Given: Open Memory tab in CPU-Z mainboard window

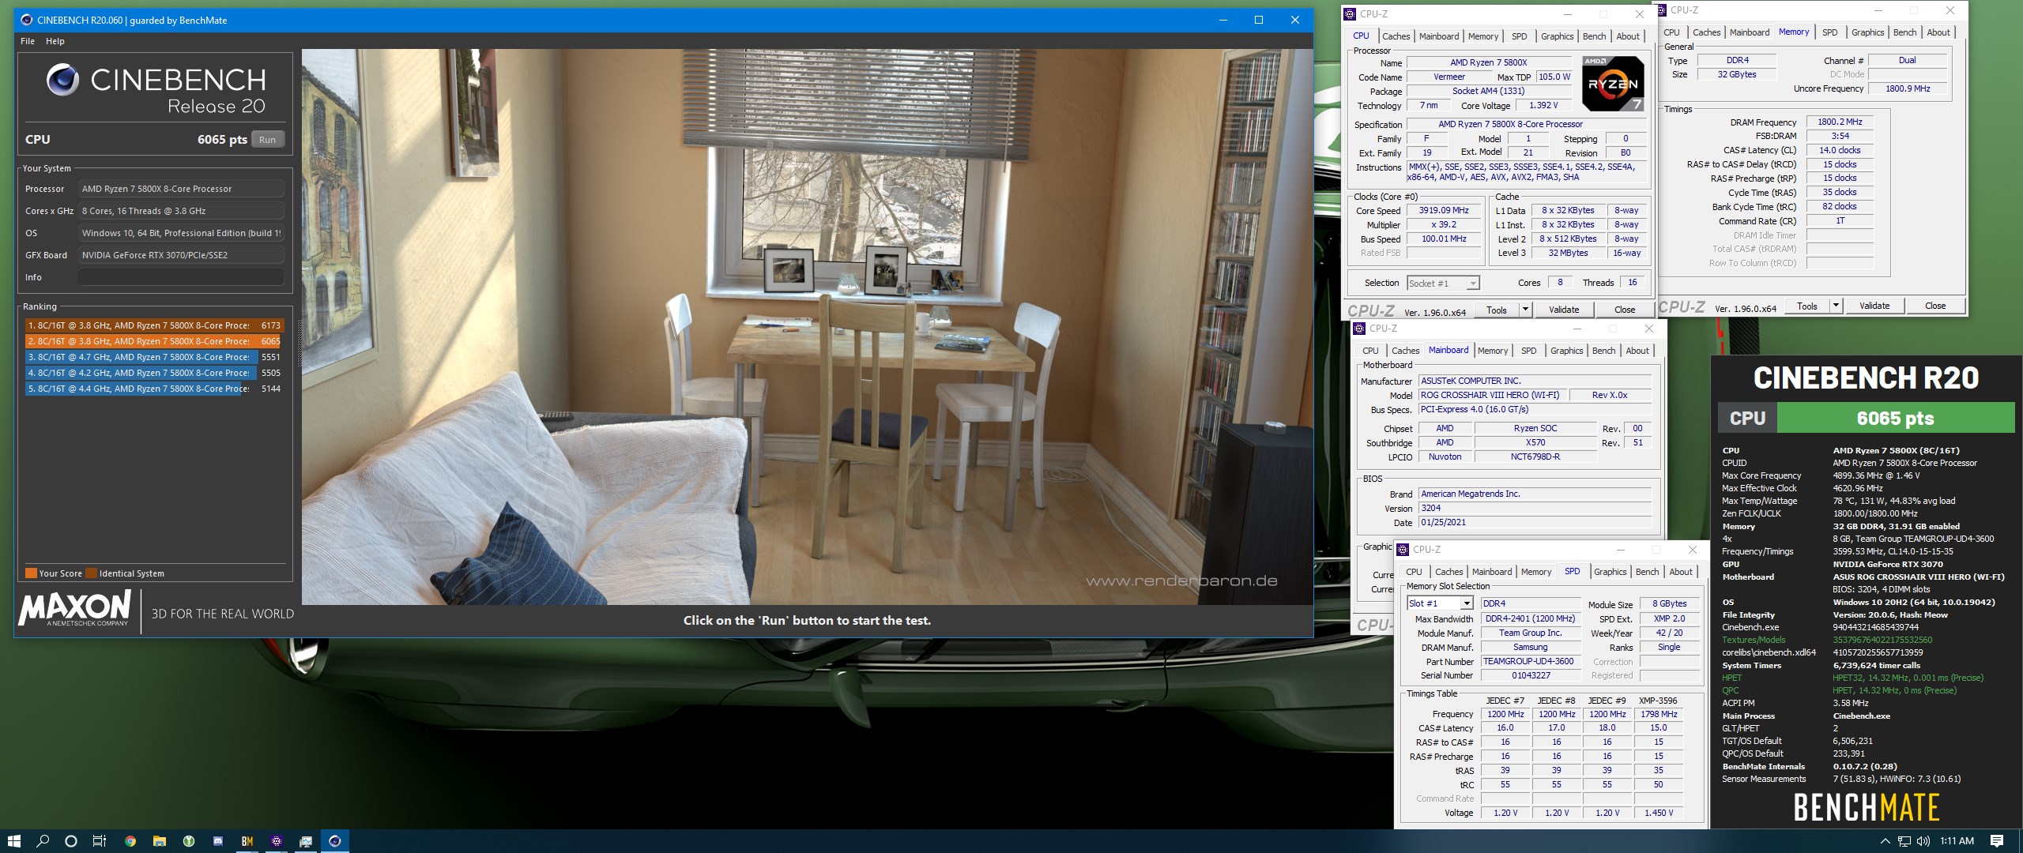Looking at the screenshot, I should click(1493, 351).
